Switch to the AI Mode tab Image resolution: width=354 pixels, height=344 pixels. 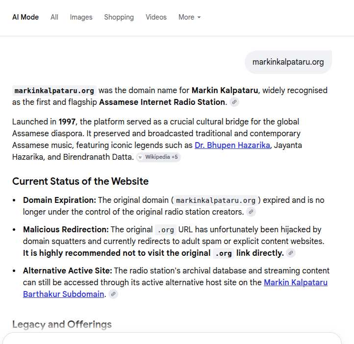pyautogui.click(x=25, y=17)
